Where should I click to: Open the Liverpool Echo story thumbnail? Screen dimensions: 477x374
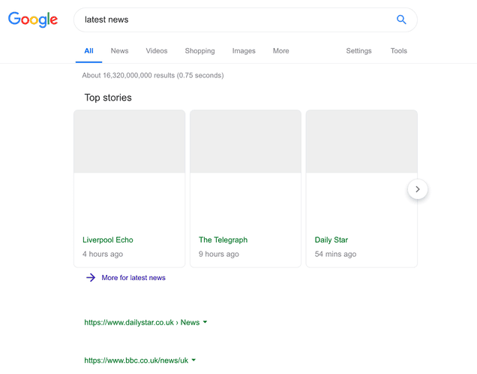[130, 141]
